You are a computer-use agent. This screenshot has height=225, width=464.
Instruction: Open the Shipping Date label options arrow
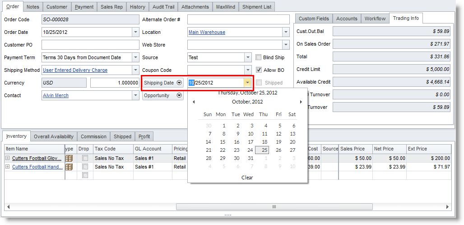[179, 83]
